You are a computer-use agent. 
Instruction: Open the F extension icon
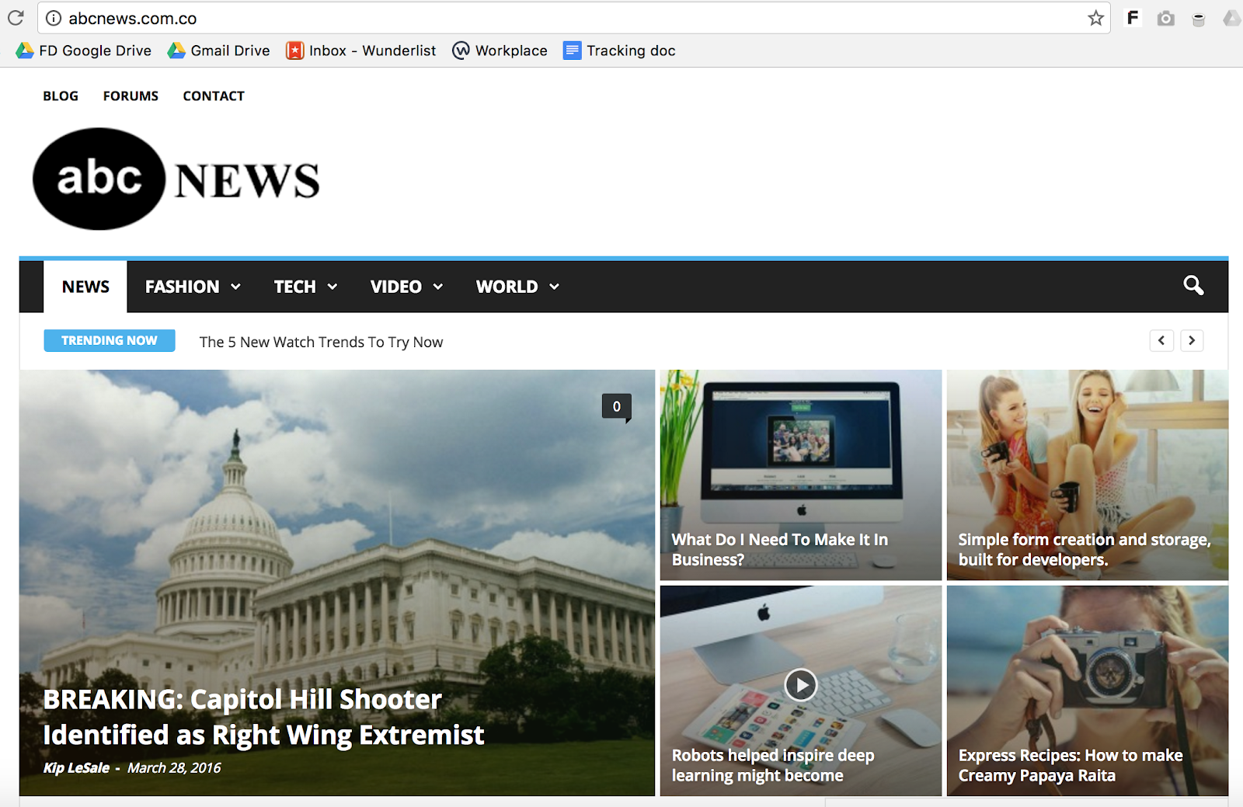pos(1133,17)
